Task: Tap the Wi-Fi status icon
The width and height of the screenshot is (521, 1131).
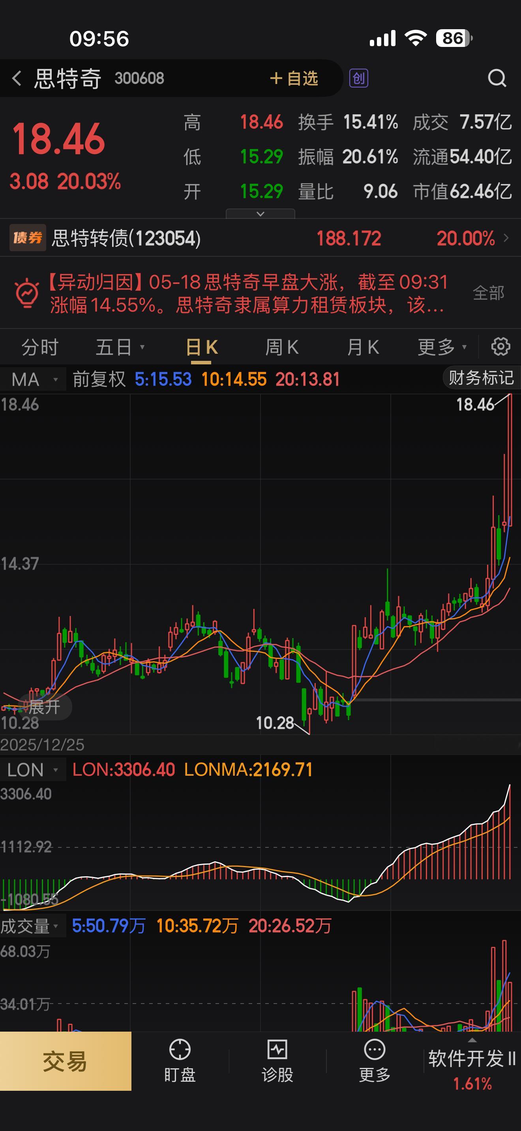Action: click(x=416, y=38)
